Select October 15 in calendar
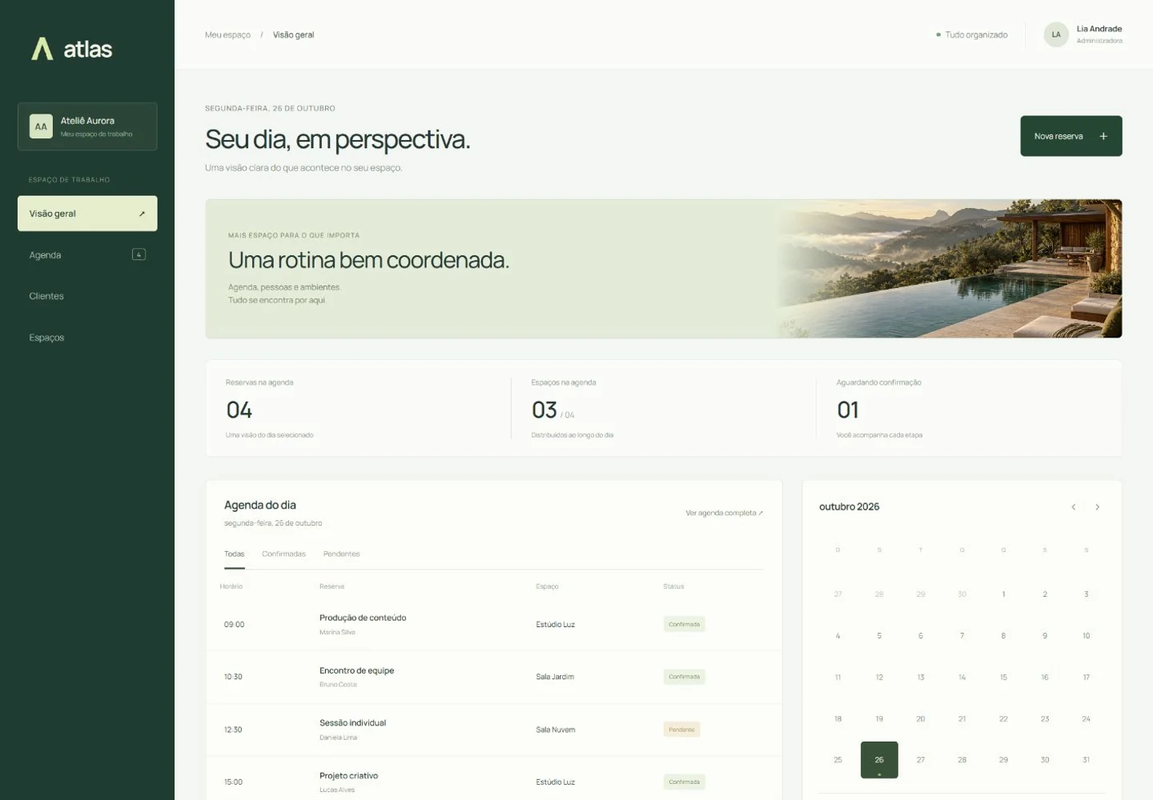Screen dimensions: 1153x800 pyautogui.click(x=1003, y=678)
